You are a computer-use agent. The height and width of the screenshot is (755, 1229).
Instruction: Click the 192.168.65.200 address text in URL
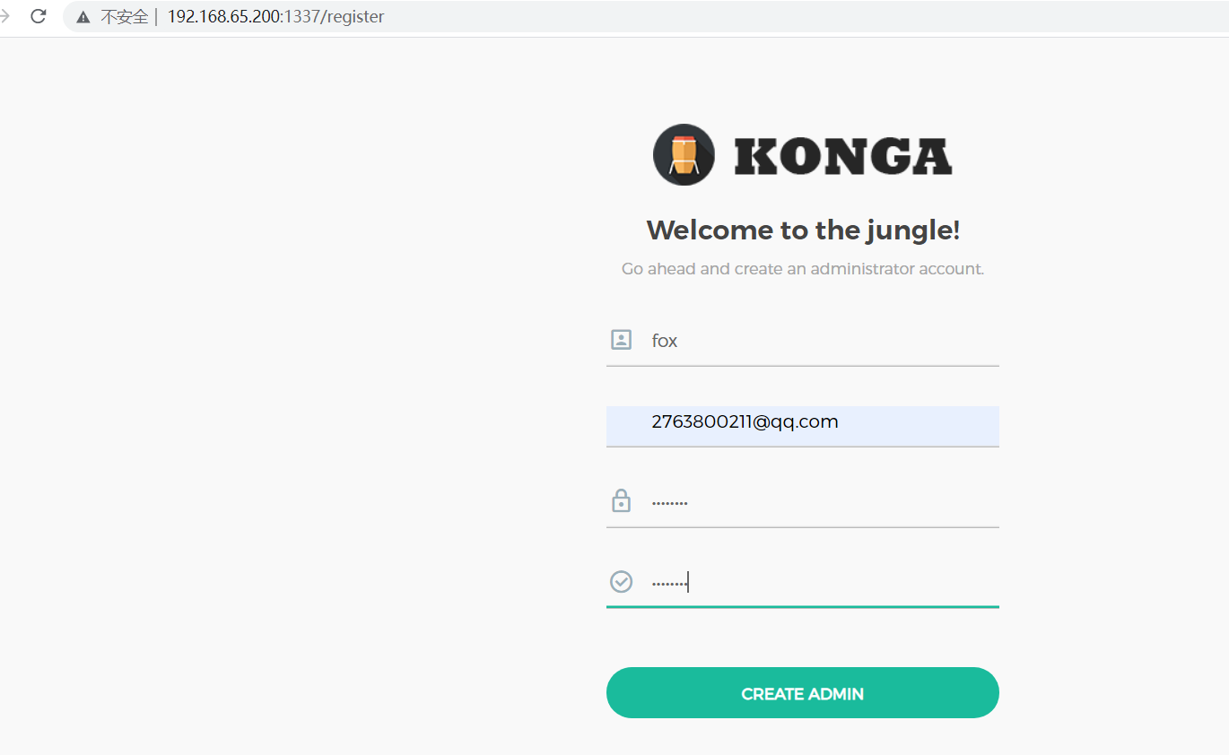click(x=224, y=17)
